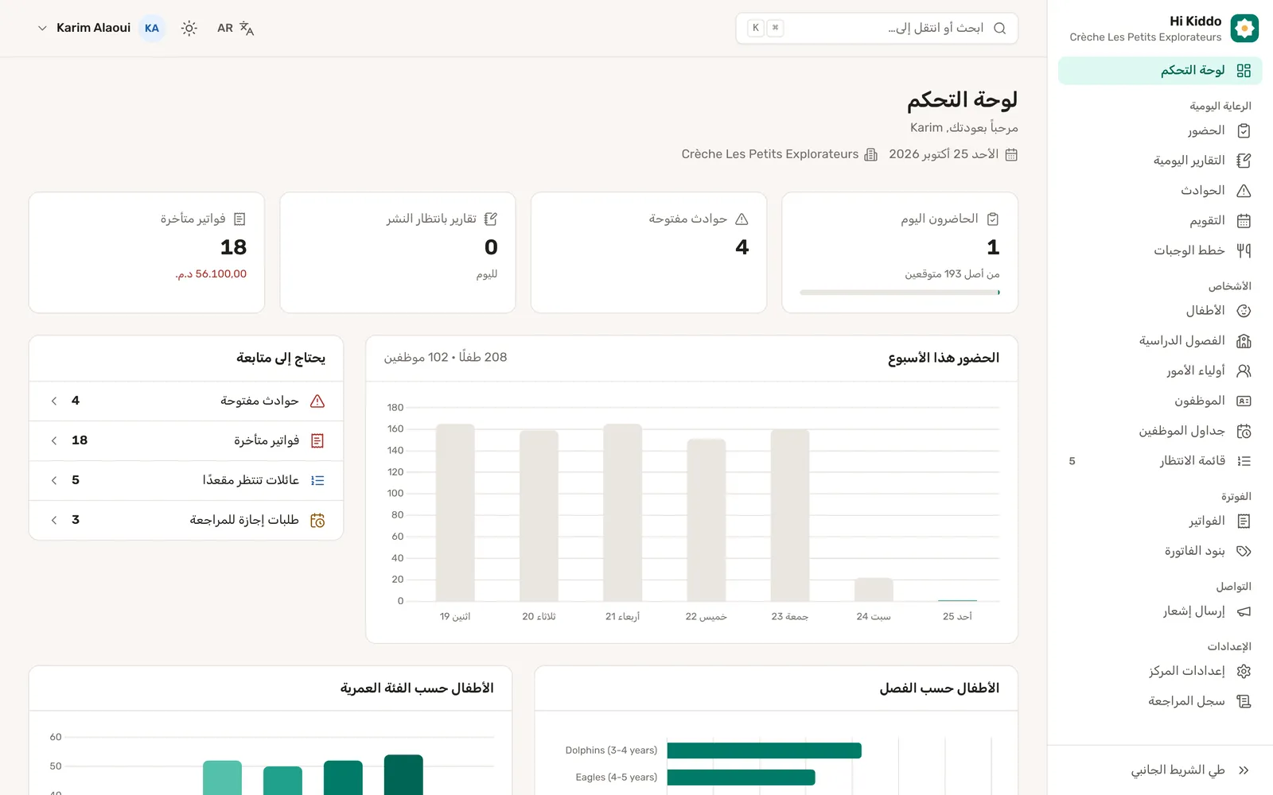The width and height of the screenshot is (1273, 795).
Task: Click the الأطفال smiley face icon
Action: click(x=1244, y=311)
